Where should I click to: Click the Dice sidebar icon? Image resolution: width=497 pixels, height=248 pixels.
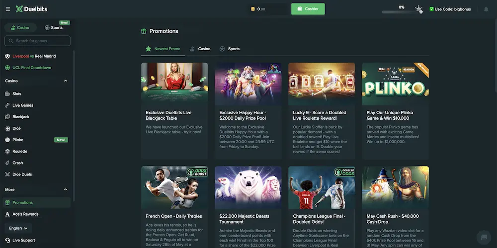tap(7, 128)
